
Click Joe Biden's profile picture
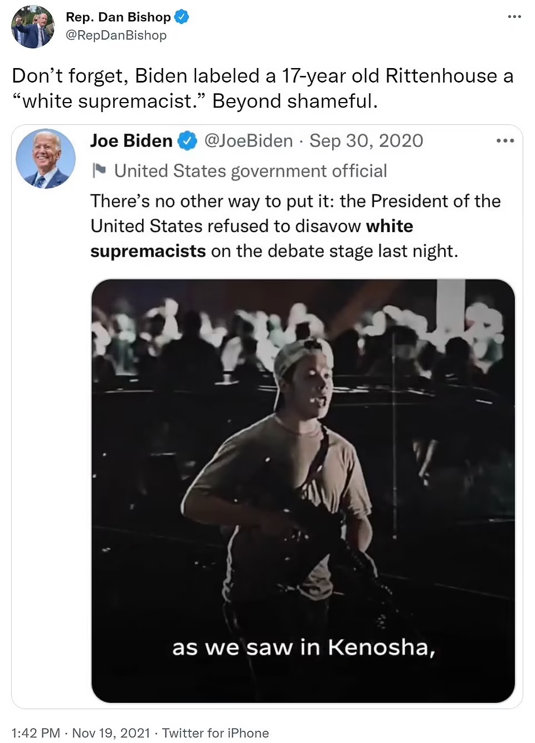pos(46,159)
